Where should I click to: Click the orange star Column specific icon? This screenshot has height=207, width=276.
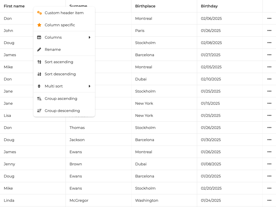[x=39, y=25]
